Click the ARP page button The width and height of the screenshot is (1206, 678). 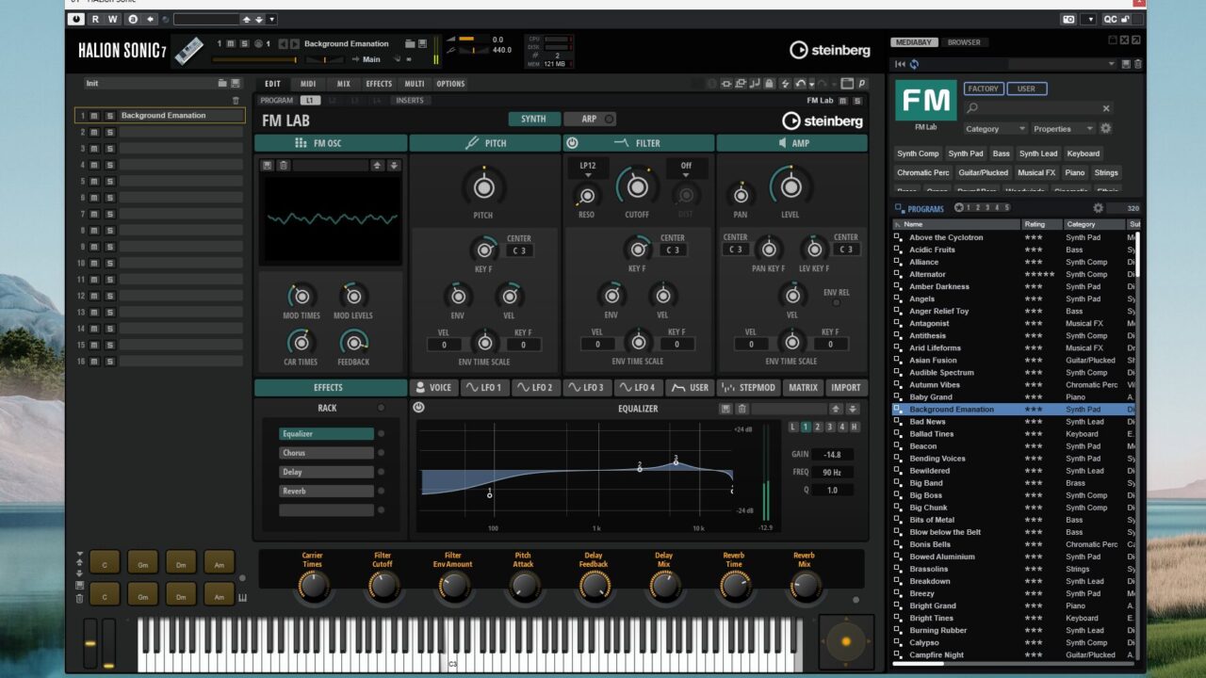589,119
